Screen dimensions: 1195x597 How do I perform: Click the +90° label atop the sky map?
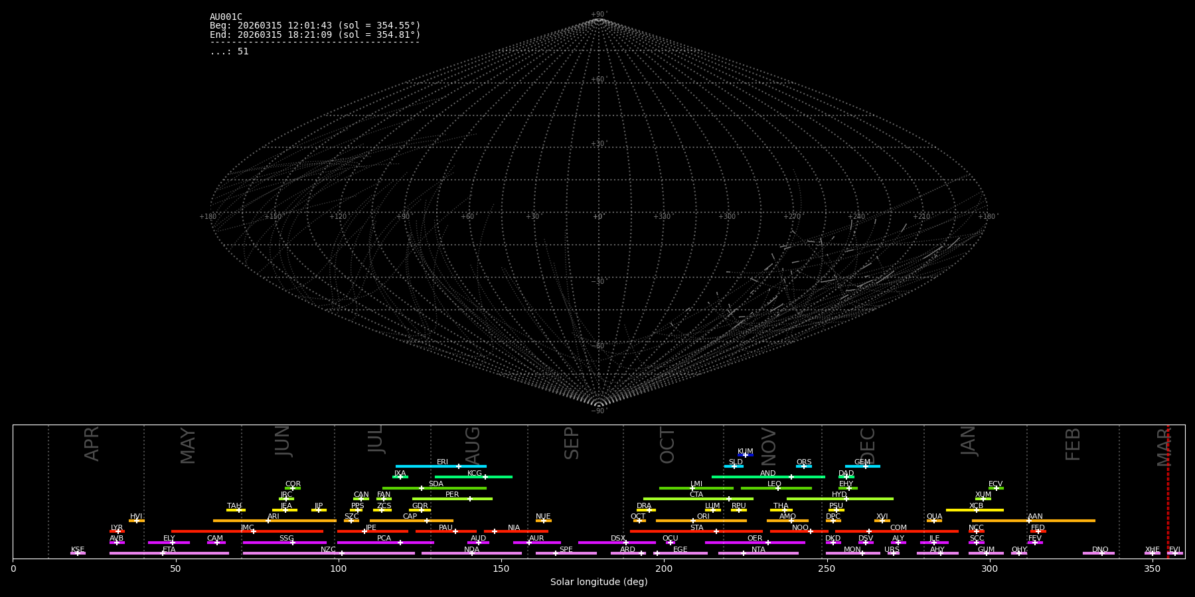599,15
